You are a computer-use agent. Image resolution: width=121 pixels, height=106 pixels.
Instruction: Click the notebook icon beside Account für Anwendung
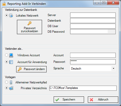(11, 62)
